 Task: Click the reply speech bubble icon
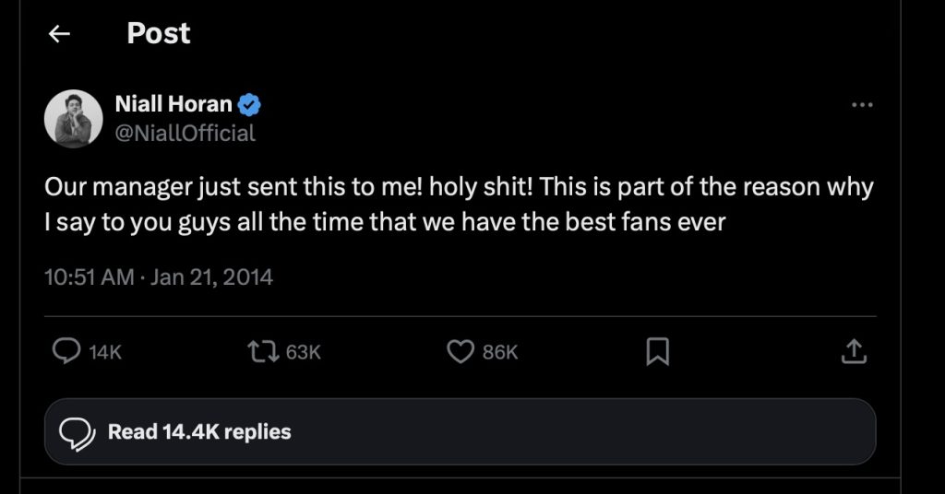tap(66, 351)
